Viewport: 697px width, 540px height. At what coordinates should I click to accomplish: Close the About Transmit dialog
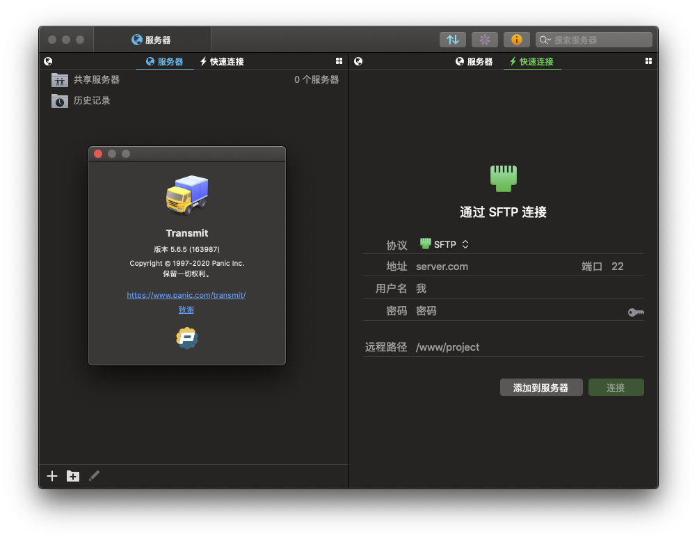[x=98, y=154]
